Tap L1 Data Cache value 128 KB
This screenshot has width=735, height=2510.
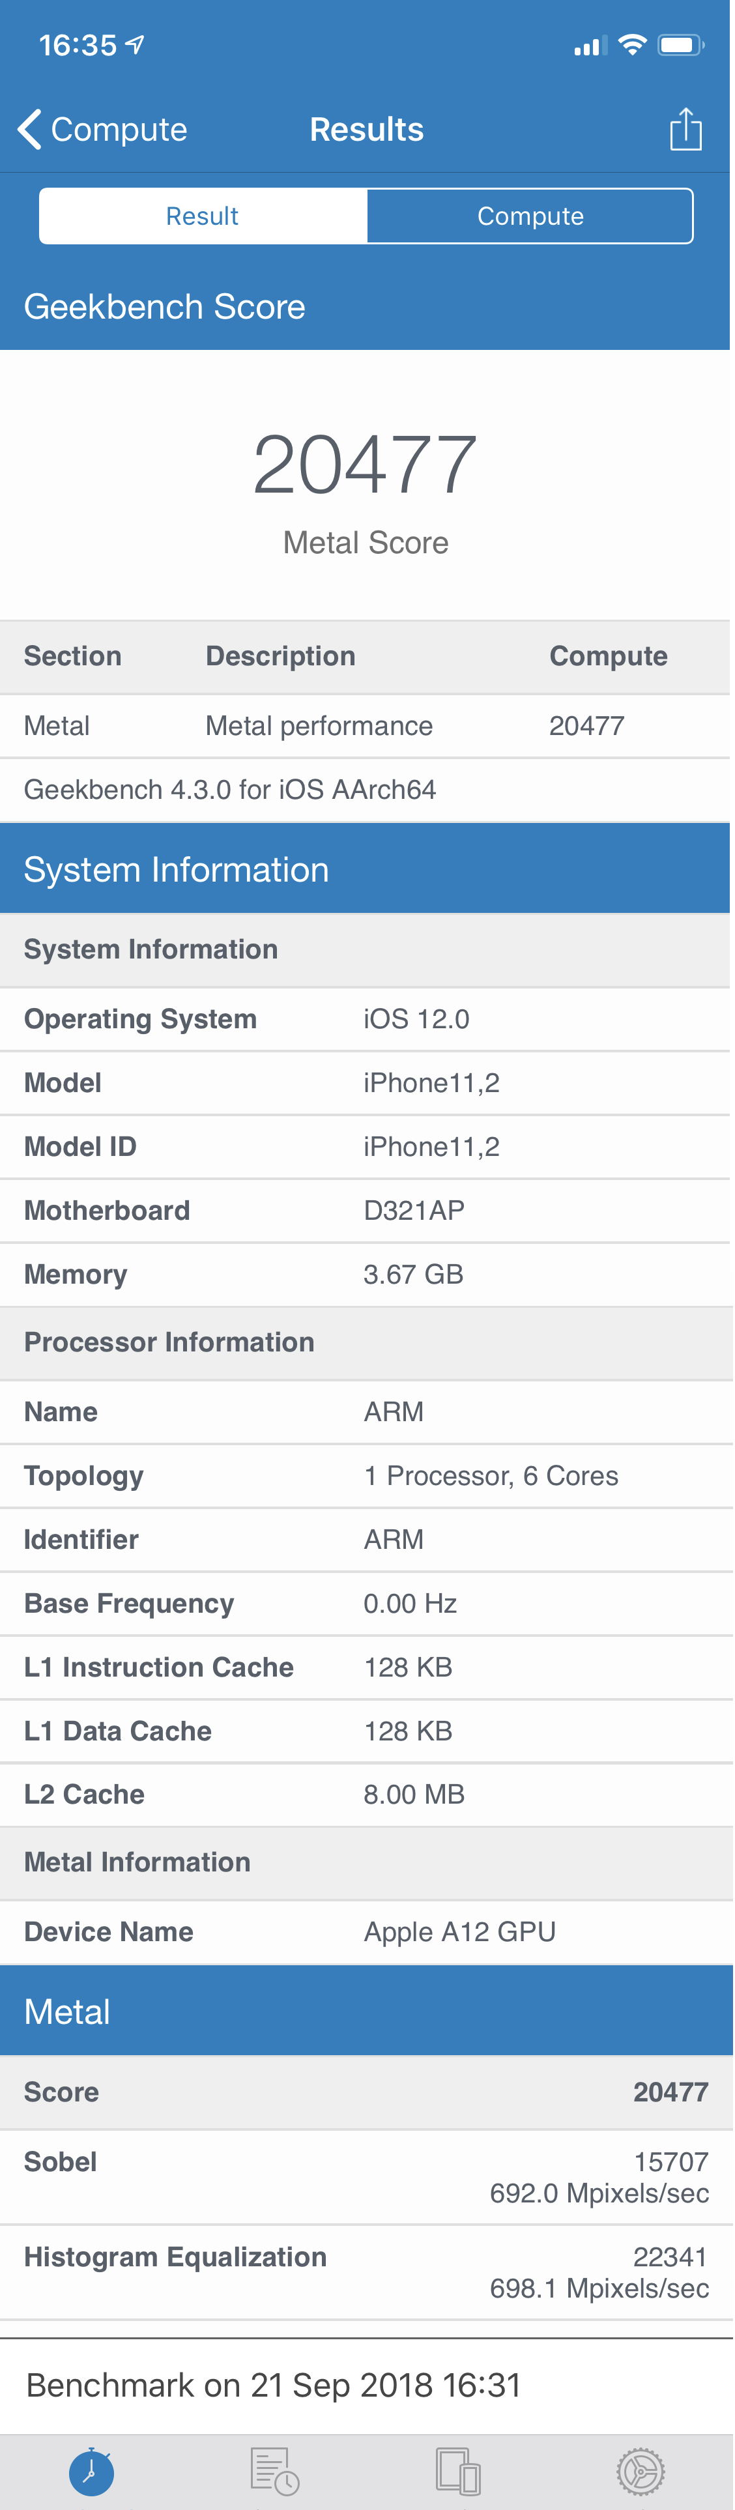(409, 1731)
